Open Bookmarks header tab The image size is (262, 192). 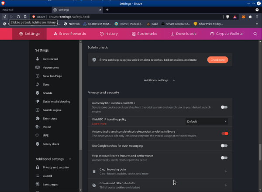(145, 34)
